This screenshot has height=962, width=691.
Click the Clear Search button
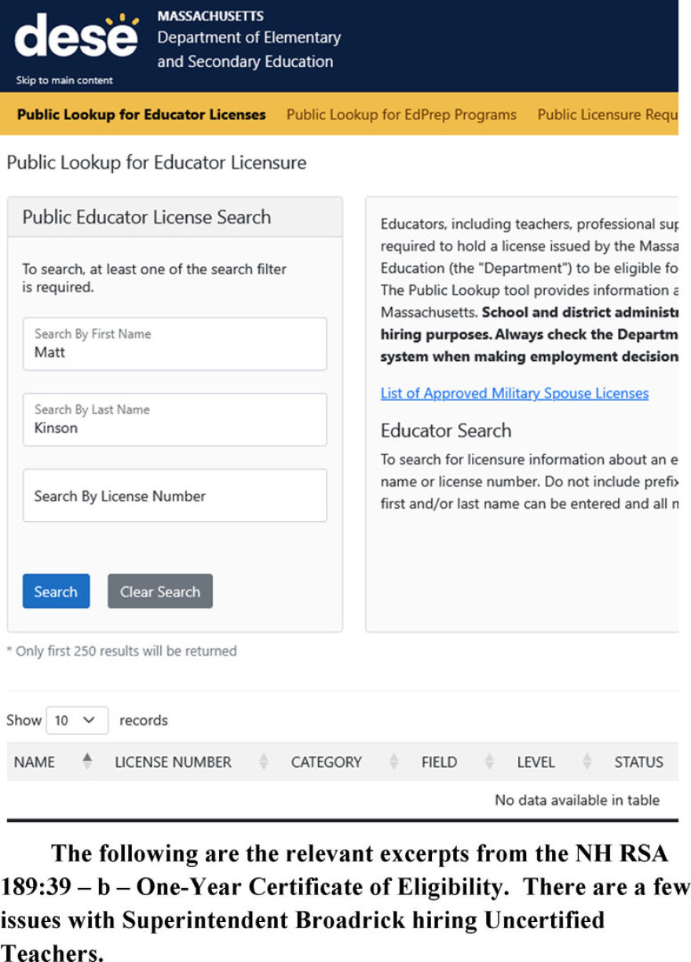160,591
